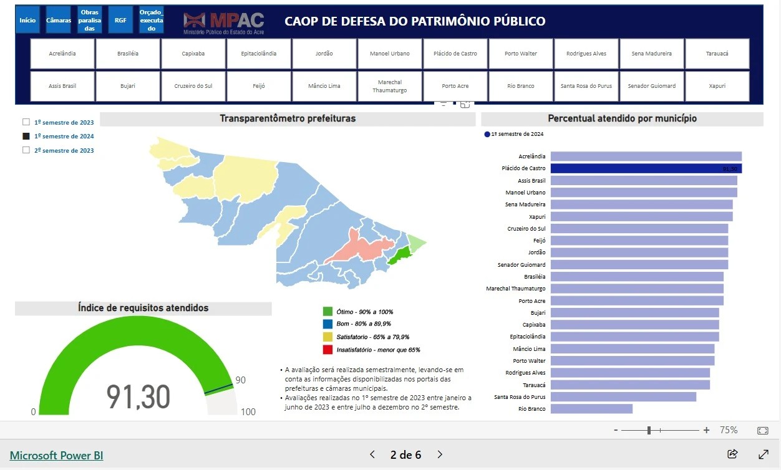Viewport: 781px width, 470px height.
Task: Select the Cruzeiro do Sul municipality button
Action: click(x=193, y=86)
